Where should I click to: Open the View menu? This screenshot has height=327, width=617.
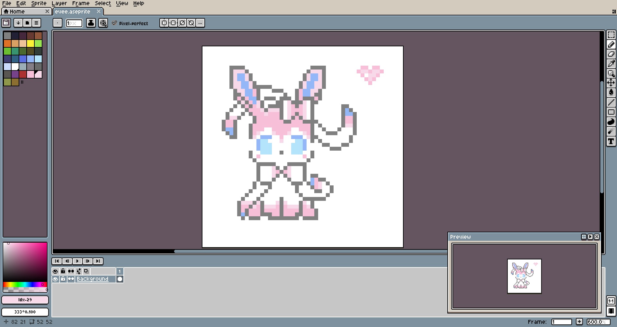(x=122, y=3)
